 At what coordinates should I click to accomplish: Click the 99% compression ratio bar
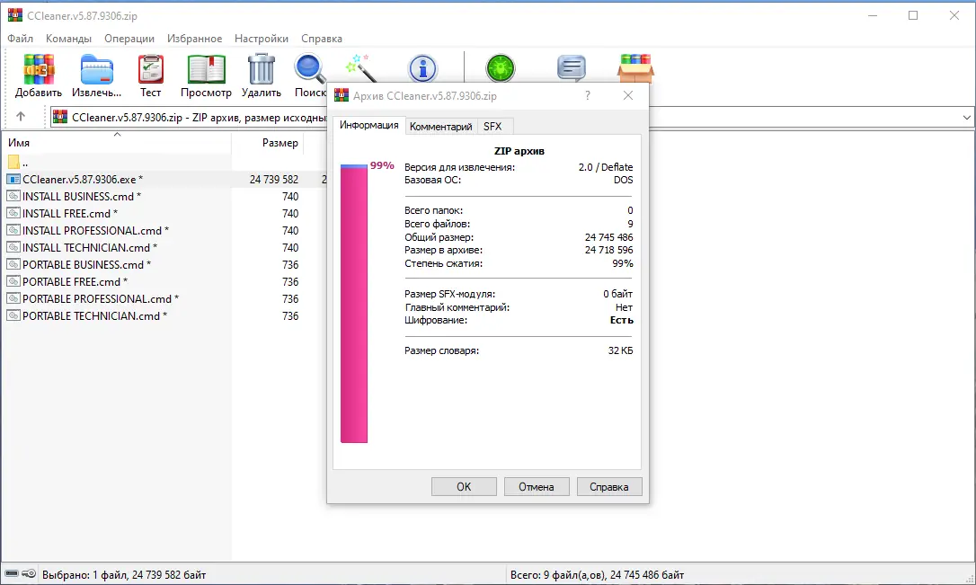pyautogui.click(x=353, y=304)
